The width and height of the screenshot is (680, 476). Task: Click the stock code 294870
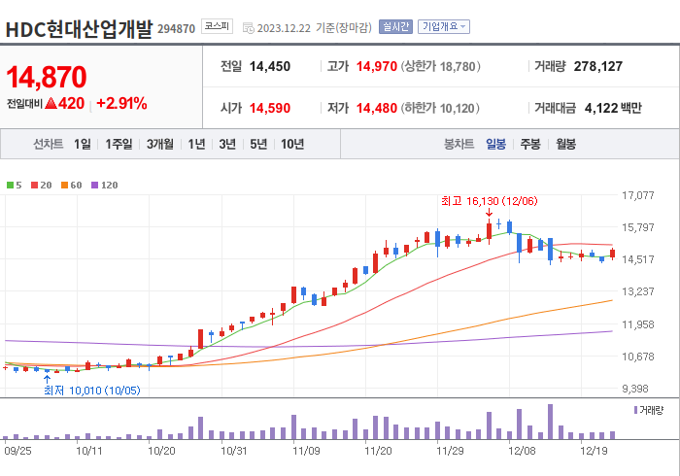(176, 29)
